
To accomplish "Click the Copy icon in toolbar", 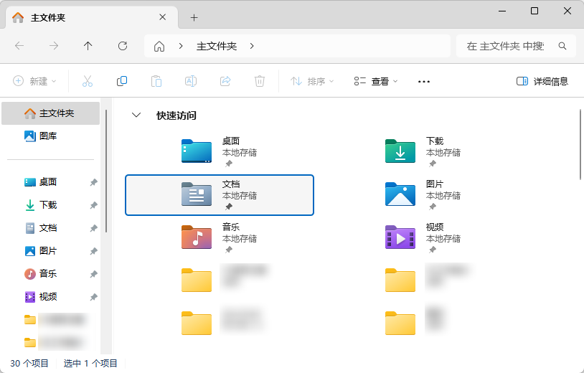I will click(x=122, y=81).
